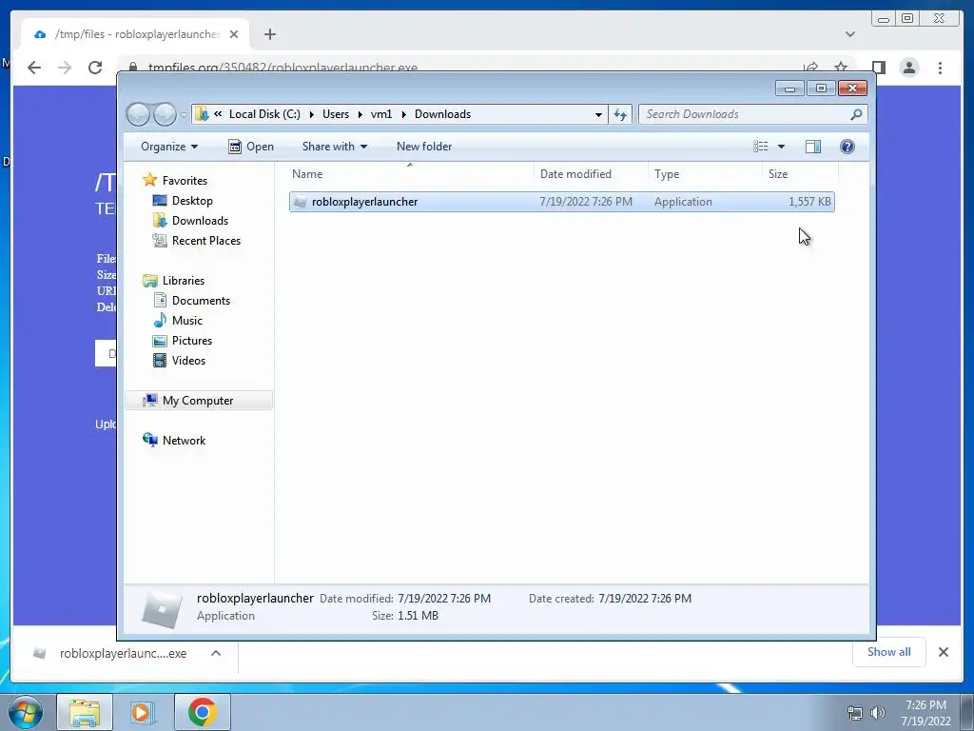Click the Explorer help icon
Viewport: 974px width, 731px height.
point(847,147)
